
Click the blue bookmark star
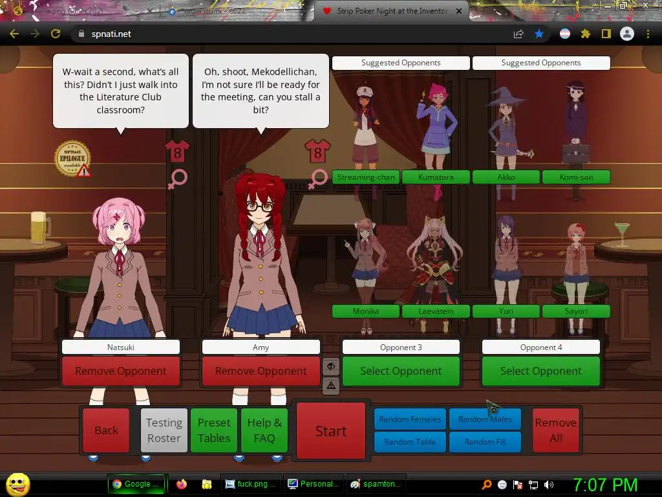click(x=539, y=34)
